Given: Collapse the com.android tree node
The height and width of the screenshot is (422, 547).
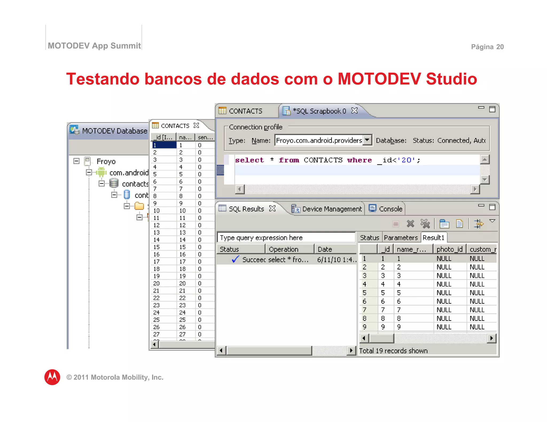Looking at the screenshot, I should tap(89, 172).
